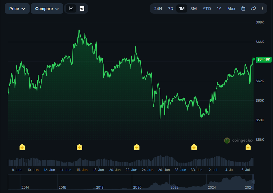Click the 18. Jun date label

[99, 170]
